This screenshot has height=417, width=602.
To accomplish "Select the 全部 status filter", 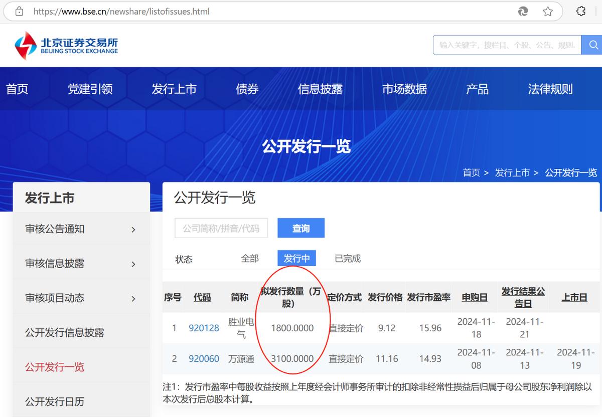I will pyautogui.click(x=249, y=258).
